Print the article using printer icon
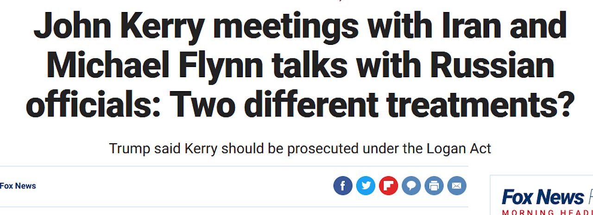 (x=434, y=186)
